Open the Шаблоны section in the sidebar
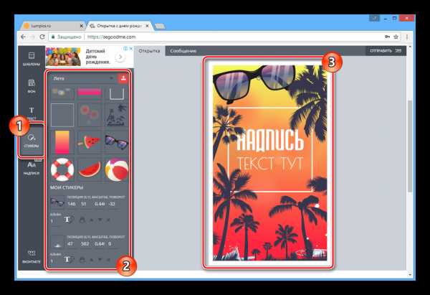Image resolution: width=430 pixels, height=295 pixels. click(32, 59)
